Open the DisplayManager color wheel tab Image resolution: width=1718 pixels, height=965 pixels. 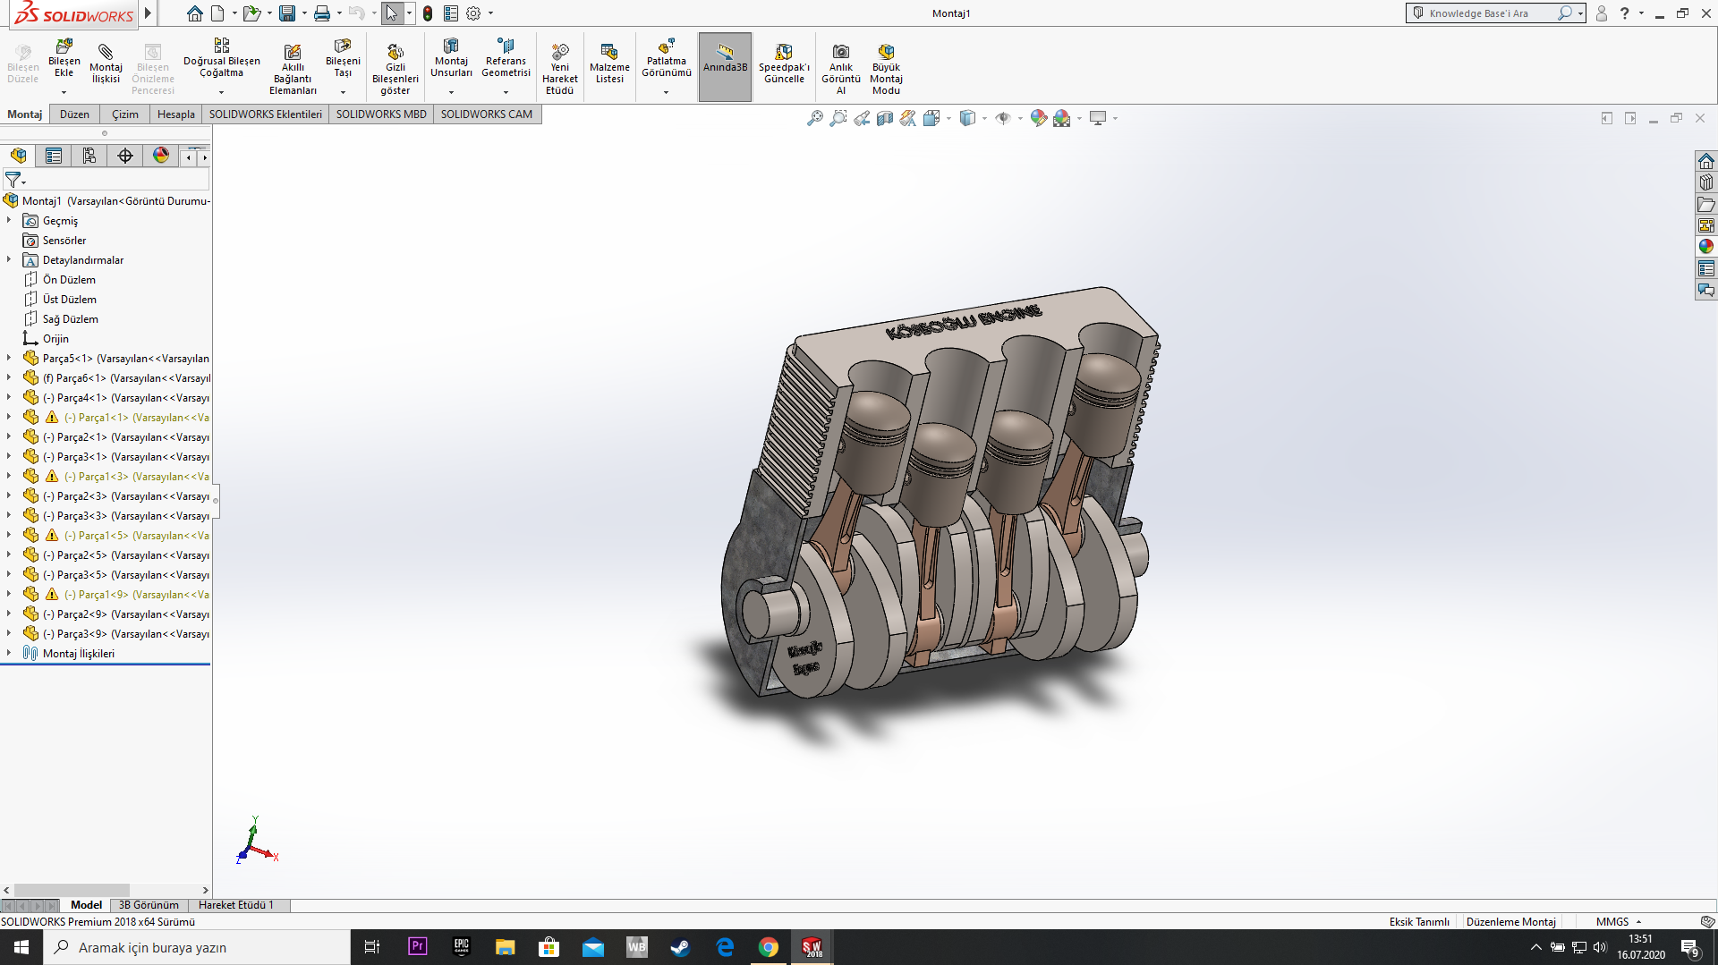pyautogui.click(x=161, y=156)
